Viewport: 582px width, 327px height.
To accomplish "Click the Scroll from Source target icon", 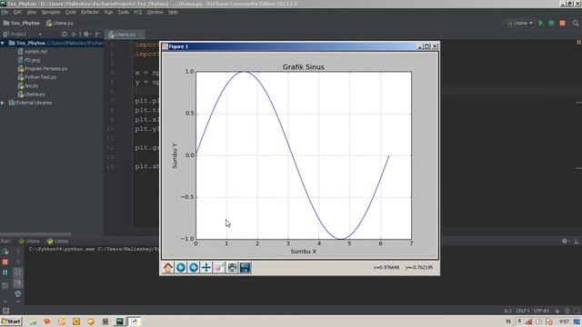I will point(65,35).
